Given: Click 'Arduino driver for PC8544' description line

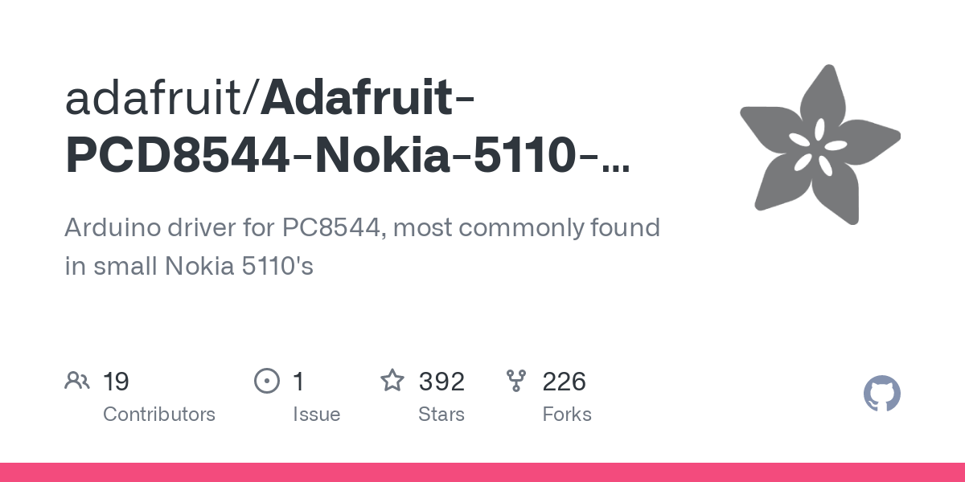Looking at the screenshot, I should (362, 228).
